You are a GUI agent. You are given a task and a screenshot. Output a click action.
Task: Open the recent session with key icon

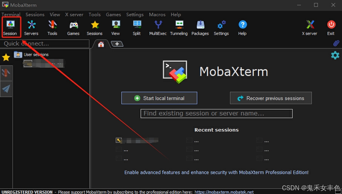pos(137,141)
